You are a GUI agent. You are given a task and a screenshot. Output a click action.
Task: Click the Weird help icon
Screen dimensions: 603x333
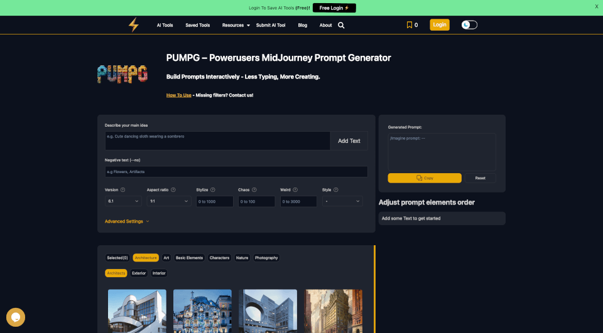[295, 190]
